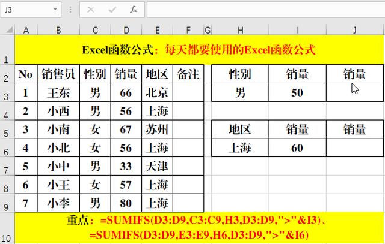Screen dimensions: 385x244
Task: Click the cell '王东'
Action: (x=58, y=92)
